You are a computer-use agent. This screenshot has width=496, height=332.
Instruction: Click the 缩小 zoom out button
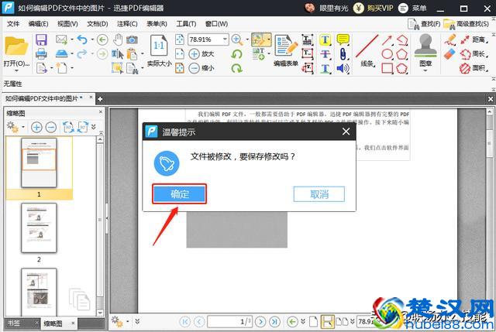pyautogui.click(x=201, y=68)
